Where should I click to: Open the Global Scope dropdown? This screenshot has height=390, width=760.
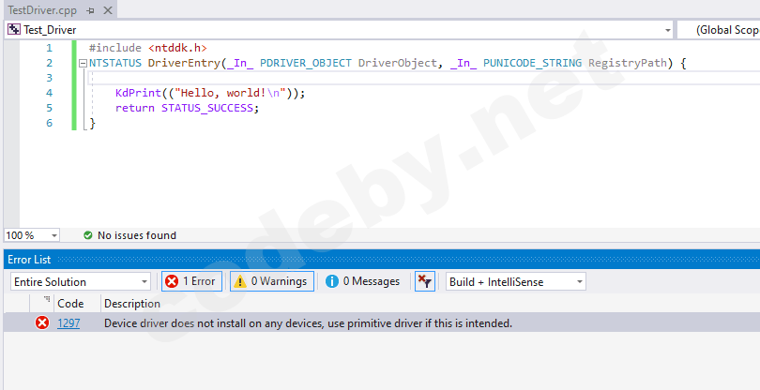pos(719,30)
